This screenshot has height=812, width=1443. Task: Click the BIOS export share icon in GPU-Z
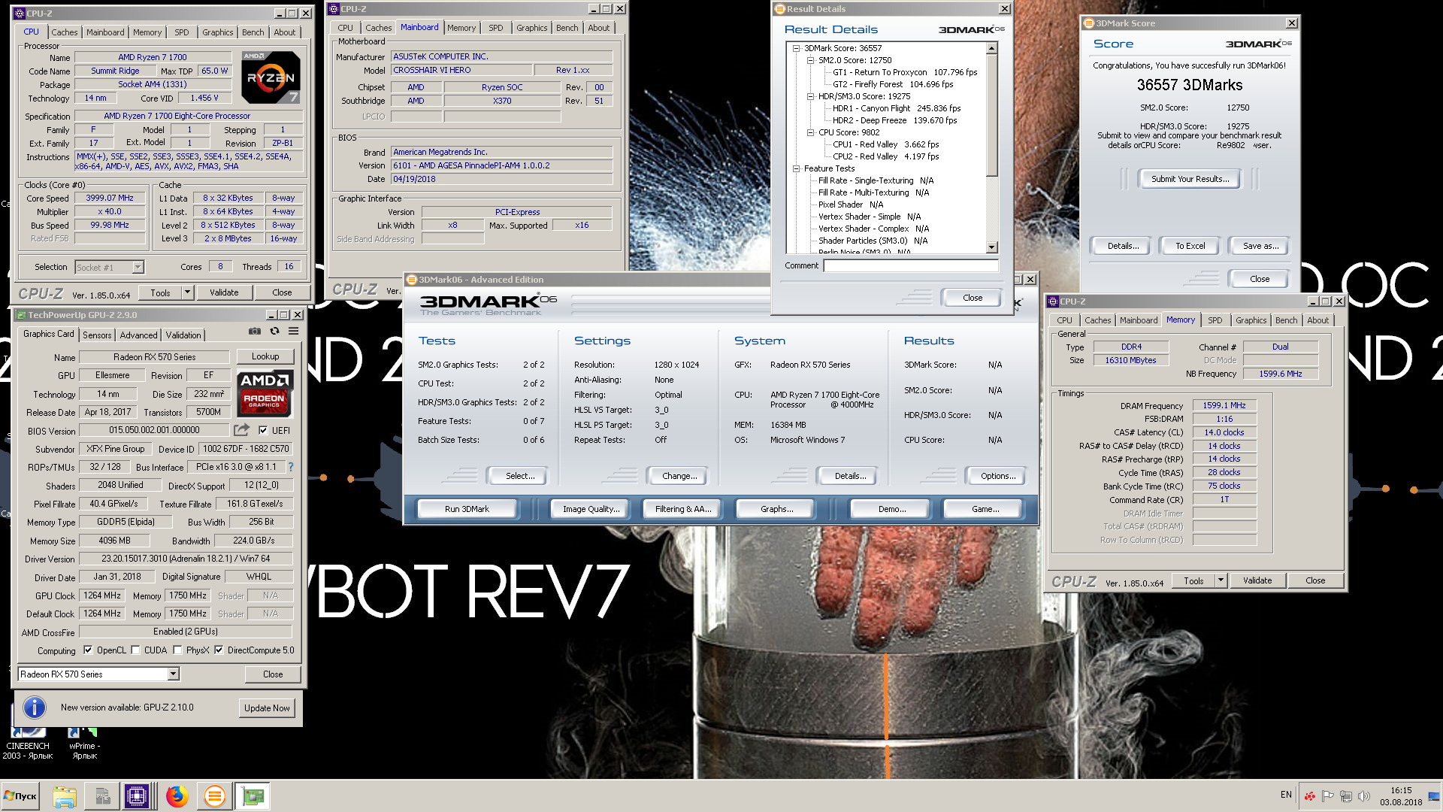tap(241, 430)
